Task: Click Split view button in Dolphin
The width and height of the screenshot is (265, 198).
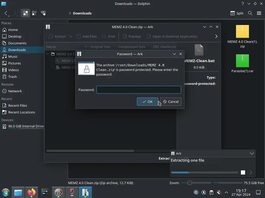Action: click(237, 13)
